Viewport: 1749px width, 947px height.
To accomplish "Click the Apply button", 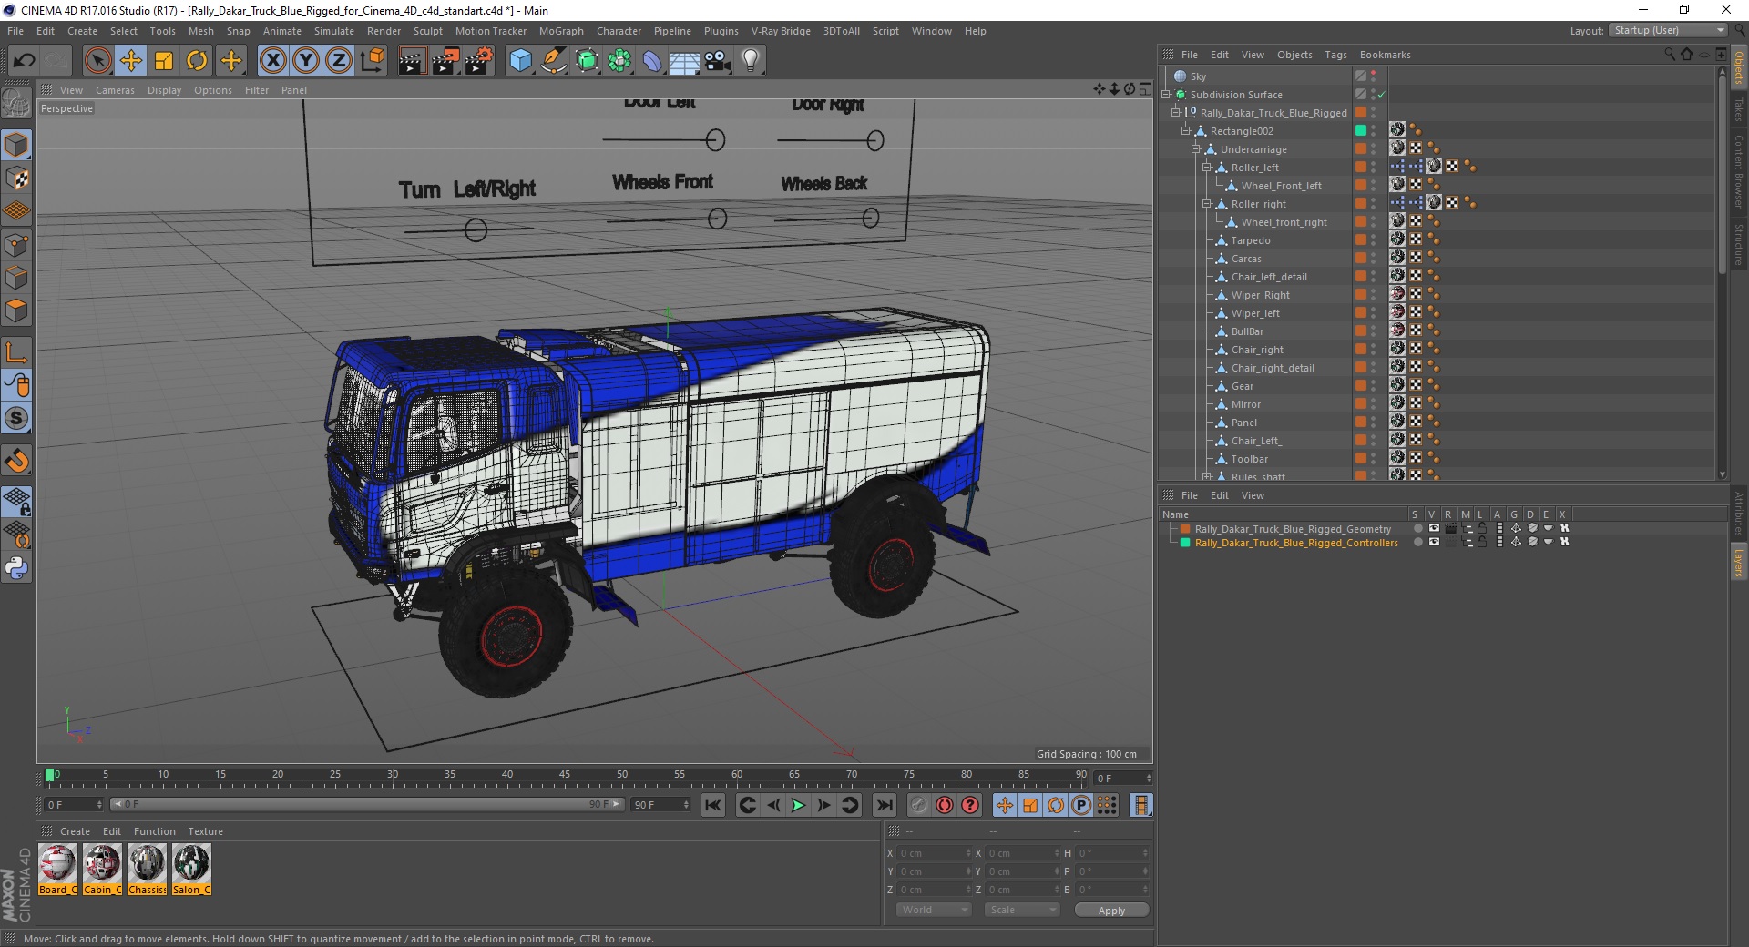I will coord(1111,910).
